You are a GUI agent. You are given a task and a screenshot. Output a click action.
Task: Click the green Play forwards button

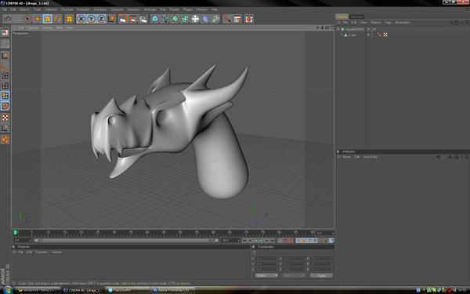(262, 241)
